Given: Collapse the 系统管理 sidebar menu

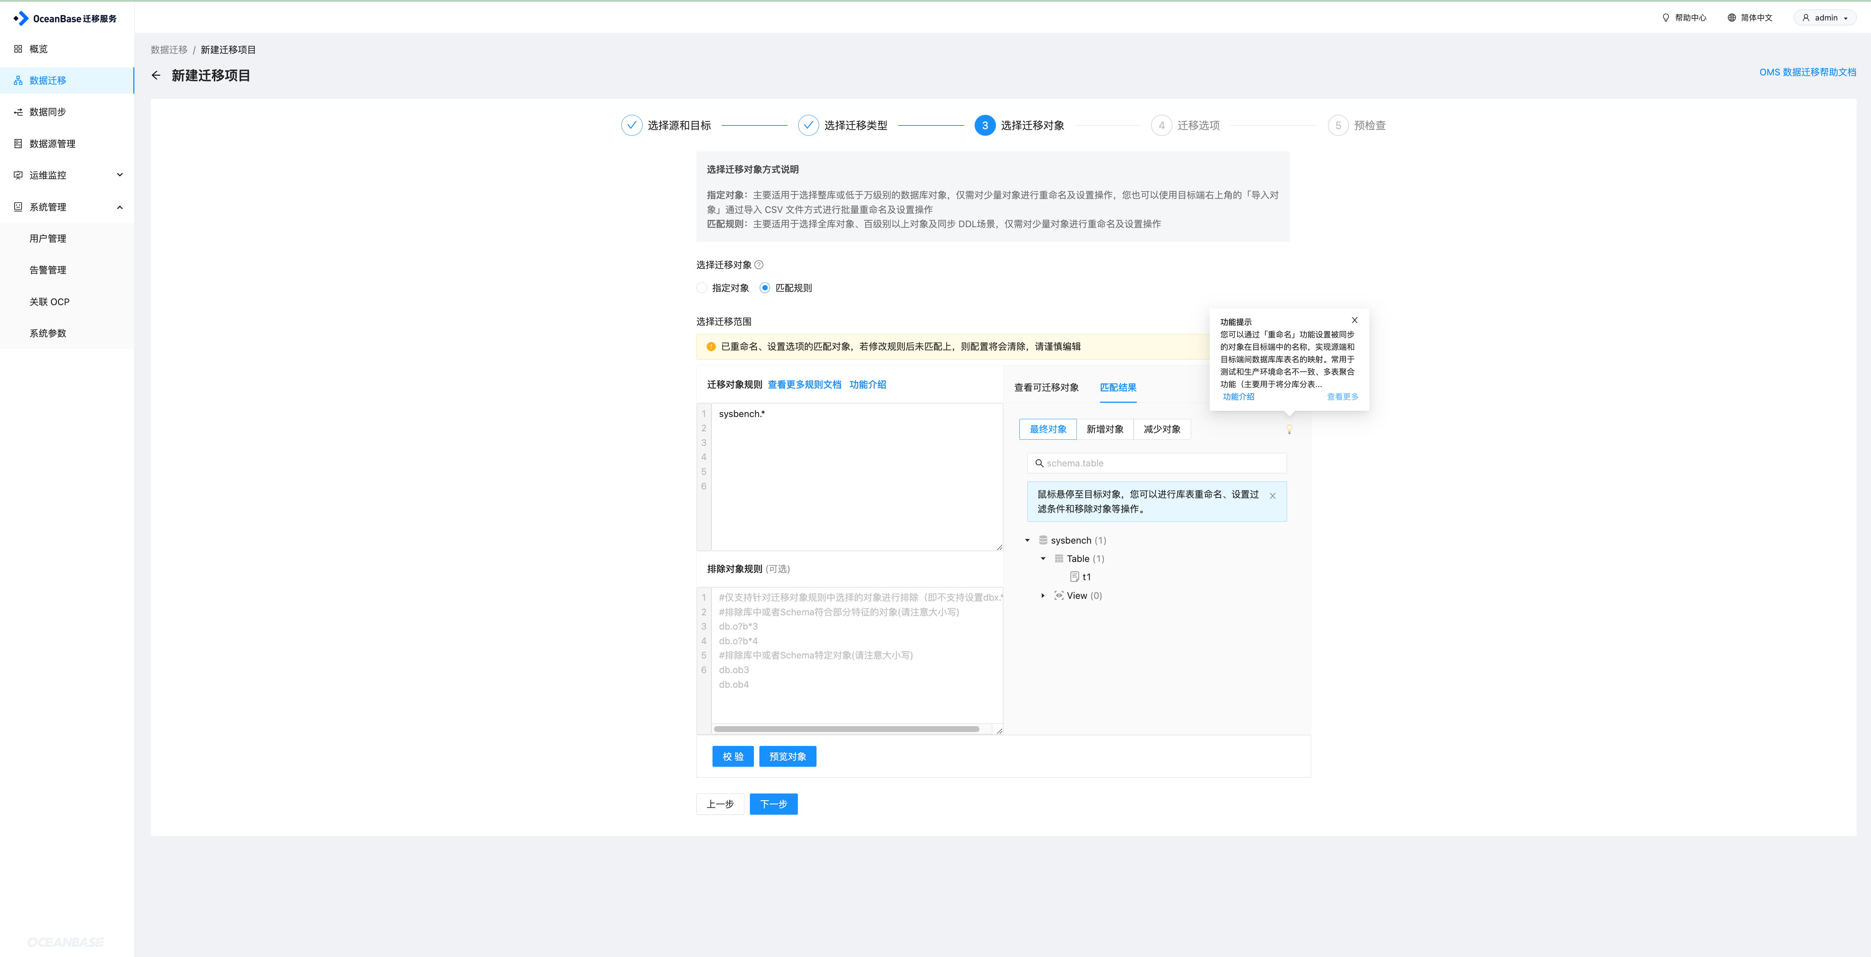Looking at the screenshot, I should (x=120, y=207).
